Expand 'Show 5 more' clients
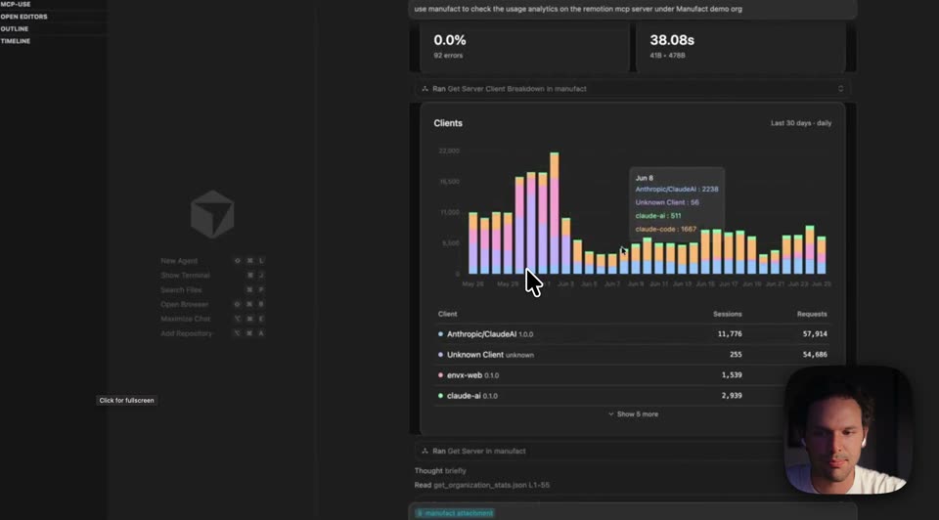 click(x=633, y=414)
